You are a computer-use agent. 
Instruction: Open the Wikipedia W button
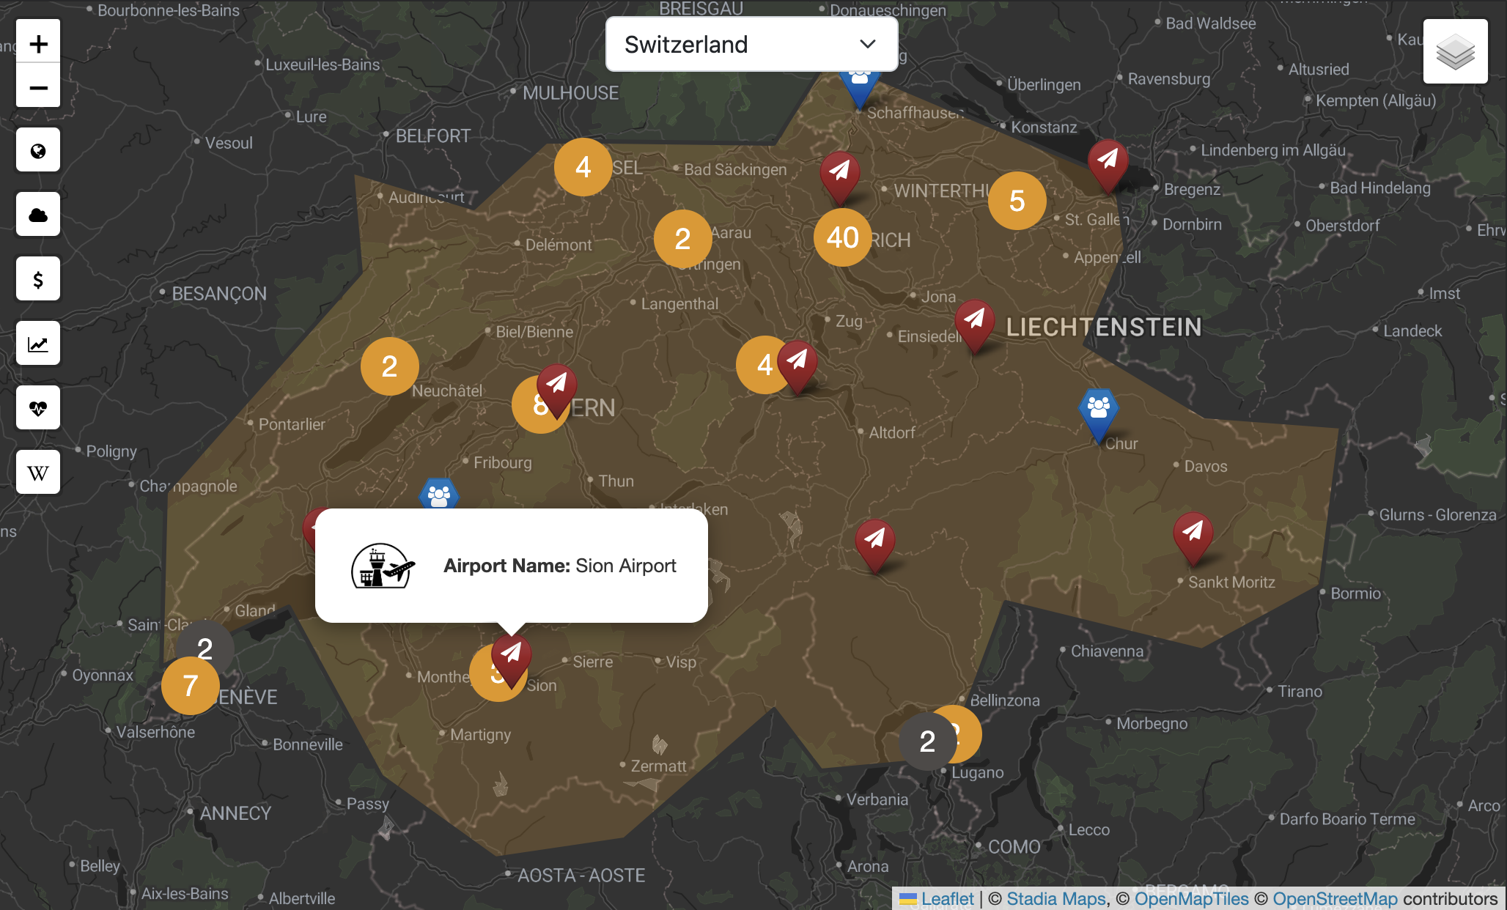[38, 473]
